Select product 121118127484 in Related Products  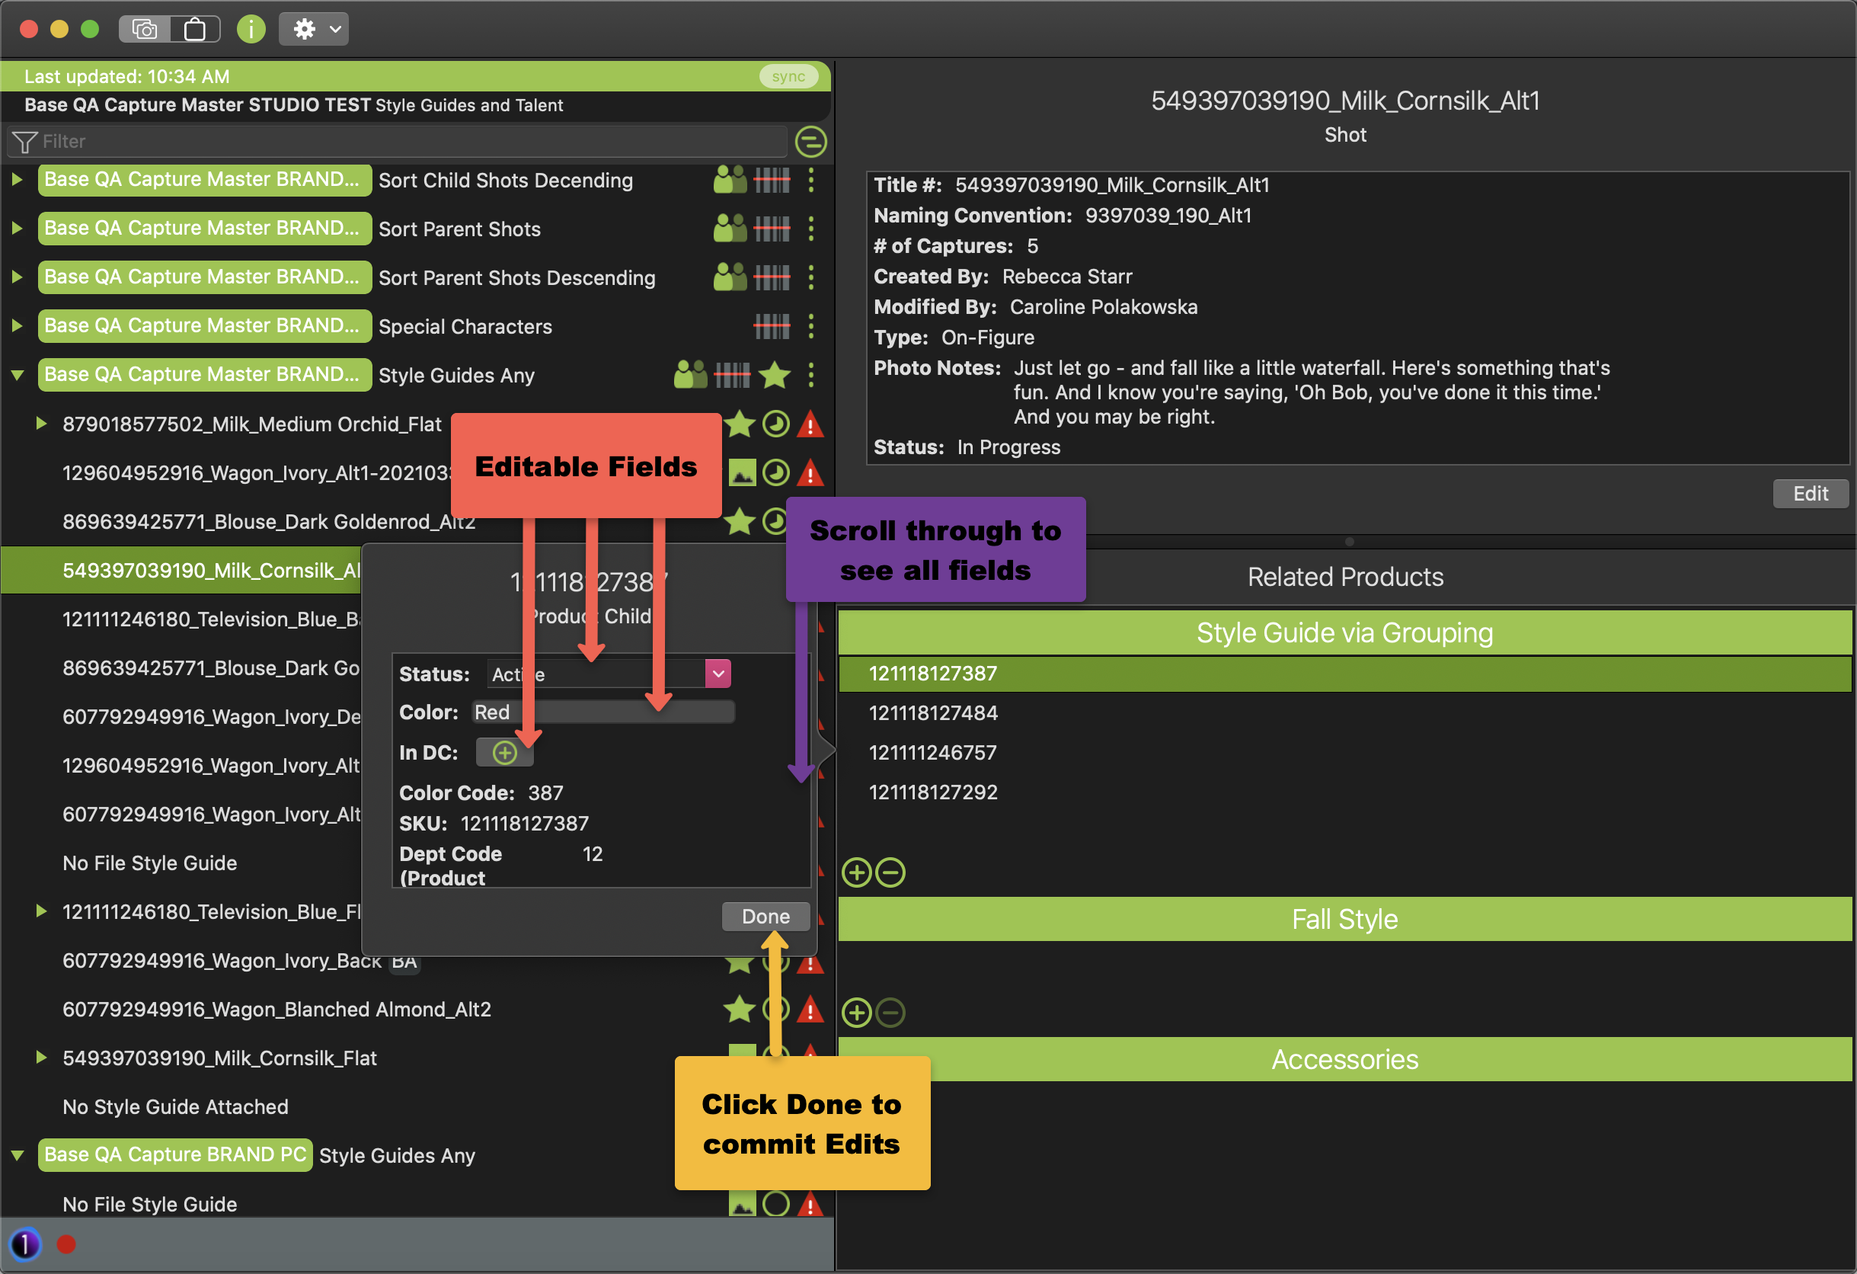pos(933,713)
